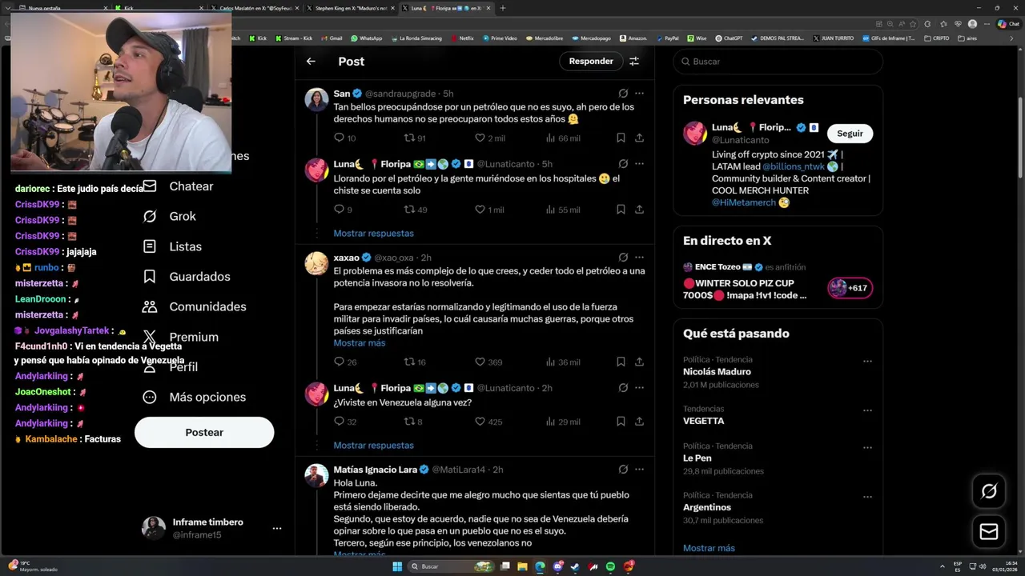Open options for the Argentinos trend
Viewport: 1025px width, 576px height.
pos(867,497)
